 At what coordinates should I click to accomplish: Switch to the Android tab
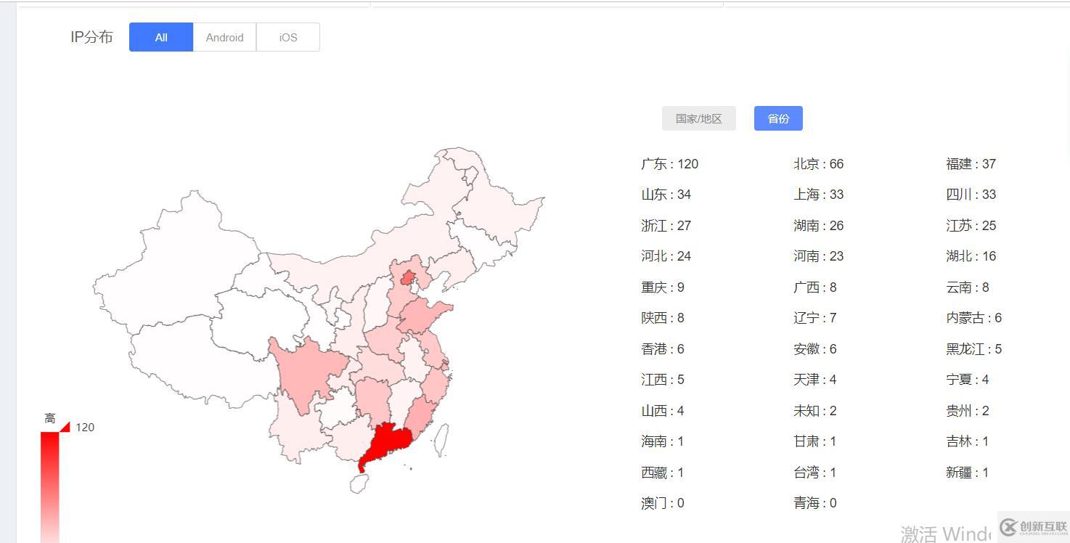pyautogui.click(x=224, y=37)
